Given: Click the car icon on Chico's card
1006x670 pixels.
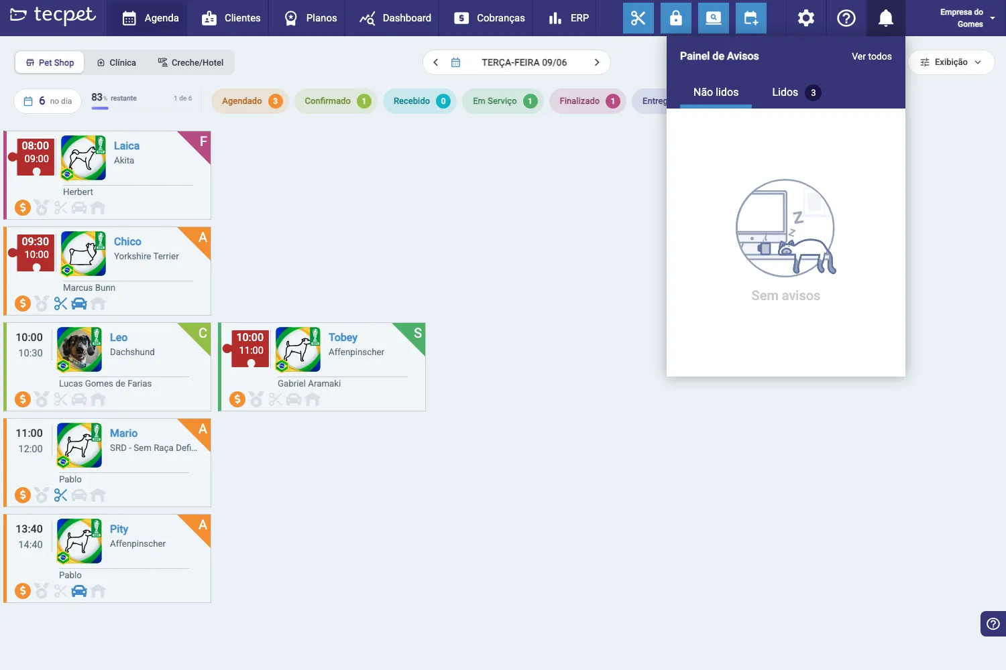Looking at the screenshot, I should pyautogui.click(x=79, y=304).
